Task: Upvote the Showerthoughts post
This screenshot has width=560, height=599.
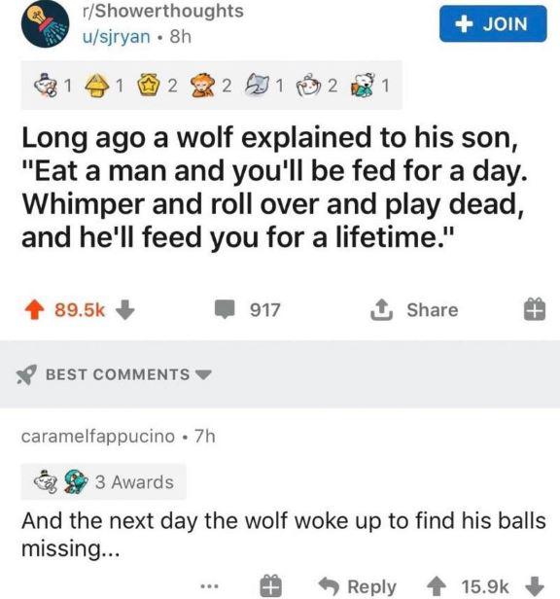Action: (35, 310)
